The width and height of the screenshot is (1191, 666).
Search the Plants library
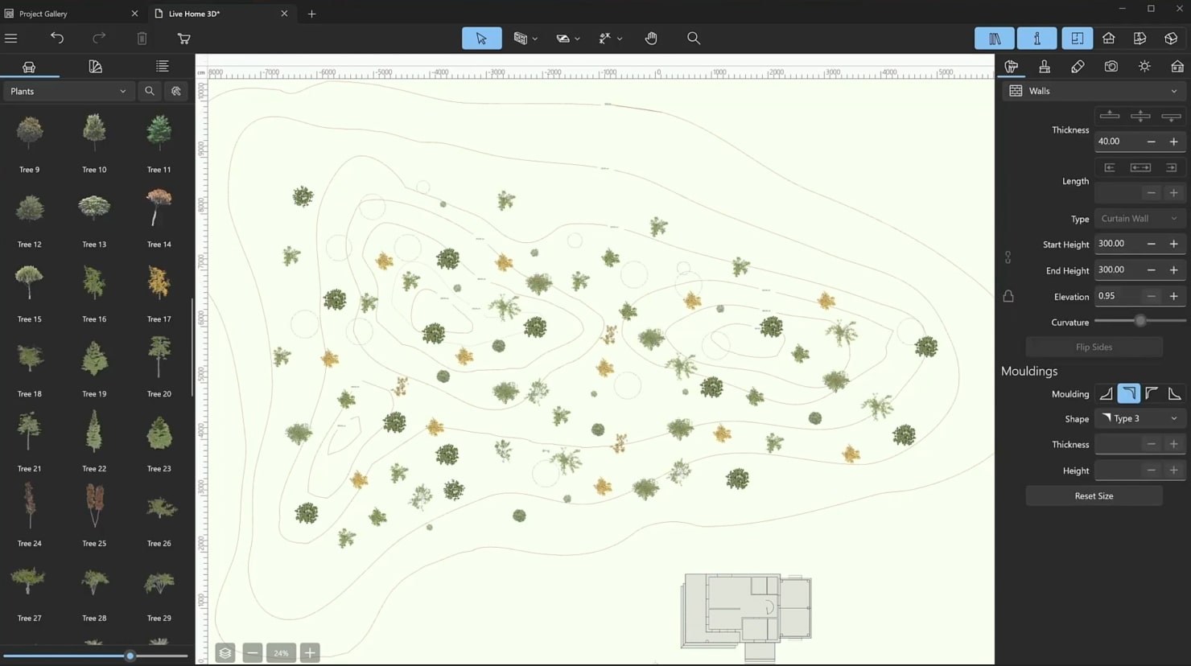coord(149,91)
